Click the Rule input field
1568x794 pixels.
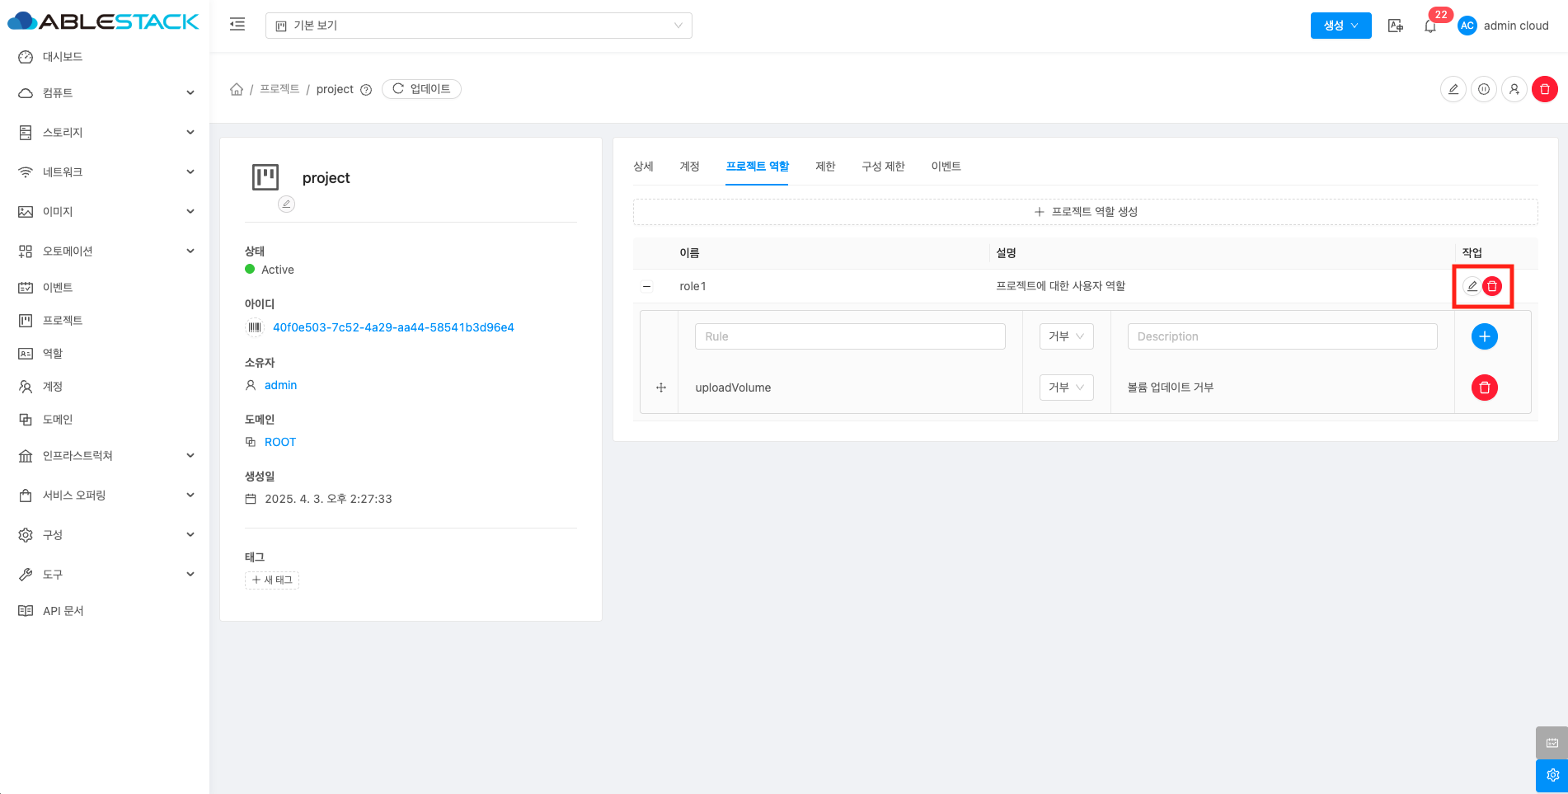pos(850,336)
